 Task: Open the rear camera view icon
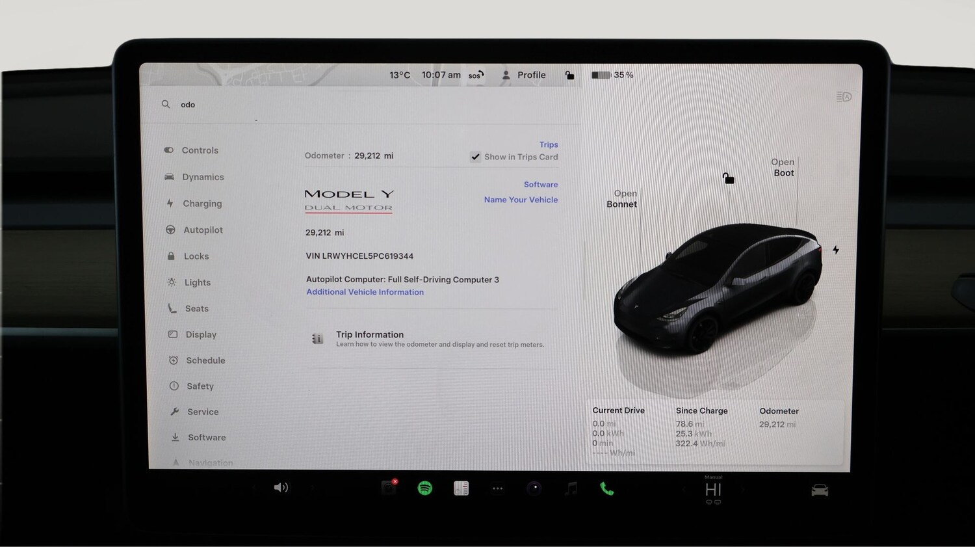point(819,488)
